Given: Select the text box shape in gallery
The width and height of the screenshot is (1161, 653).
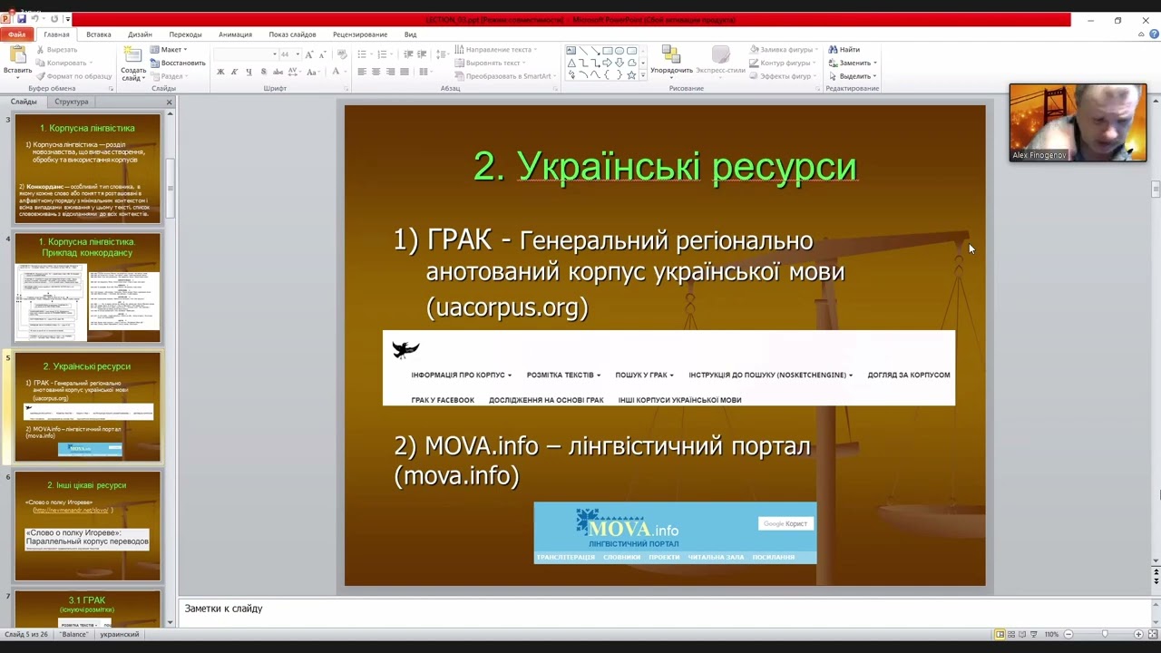Looking at the screenshot, I should point(571,51).
